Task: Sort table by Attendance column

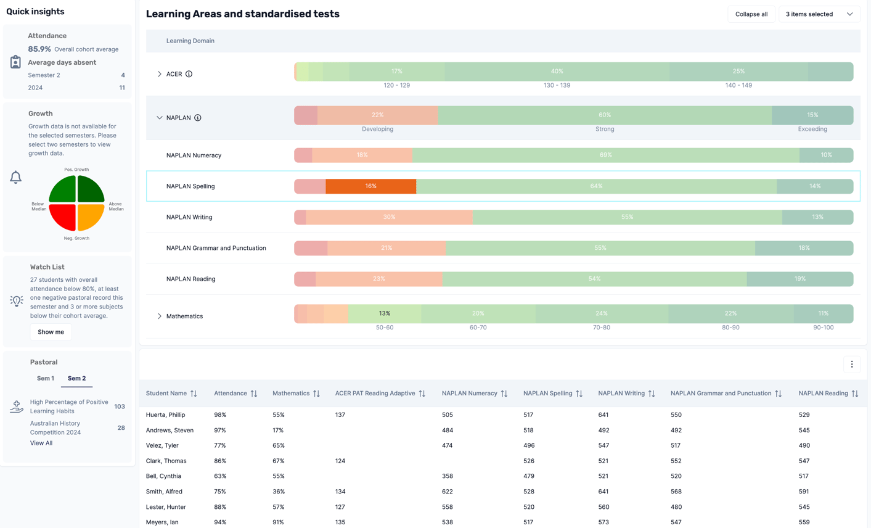Action: pyautogui.click(x=254, y=394)
